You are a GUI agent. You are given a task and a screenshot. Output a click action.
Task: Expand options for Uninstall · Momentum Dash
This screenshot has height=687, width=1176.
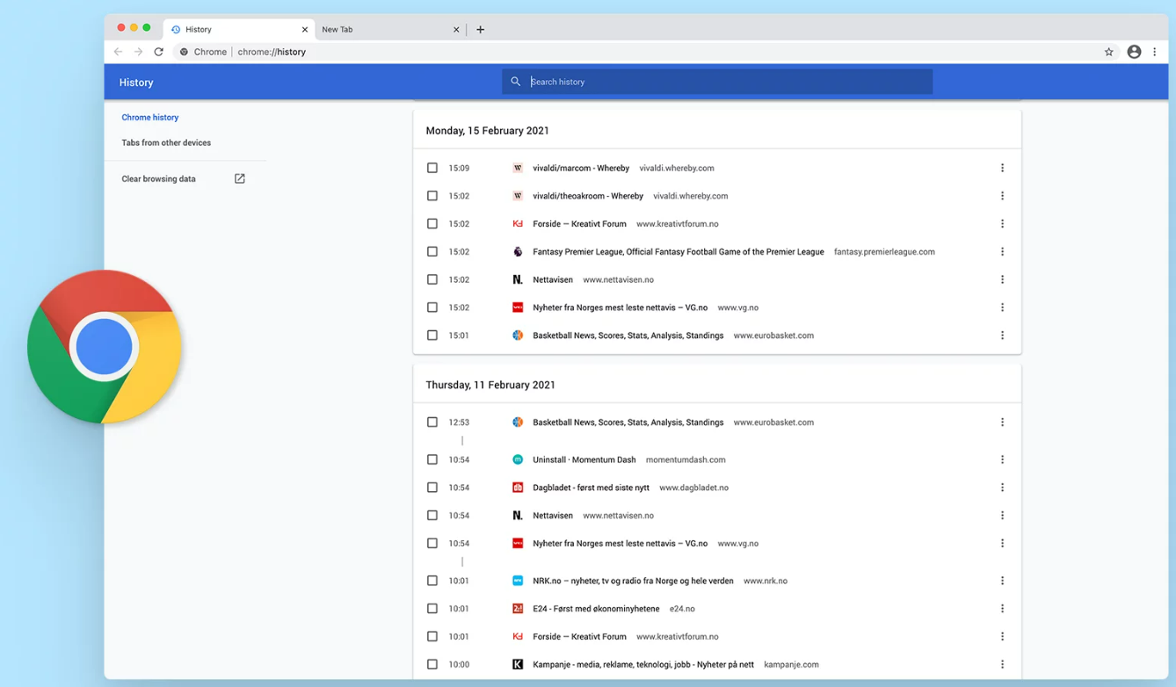[x=1002, y=459]
